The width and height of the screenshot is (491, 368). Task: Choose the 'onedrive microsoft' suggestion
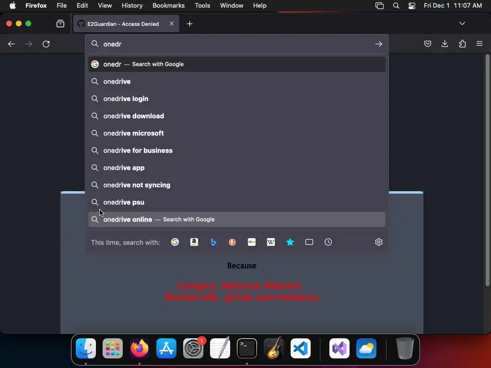coord(237,133)
